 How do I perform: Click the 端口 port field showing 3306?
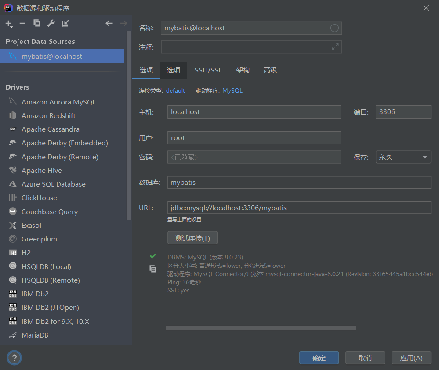[403, 112]
